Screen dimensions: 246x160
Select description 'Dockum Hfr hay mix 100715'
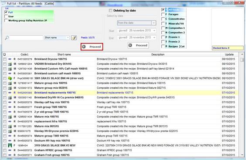(113, 140)
